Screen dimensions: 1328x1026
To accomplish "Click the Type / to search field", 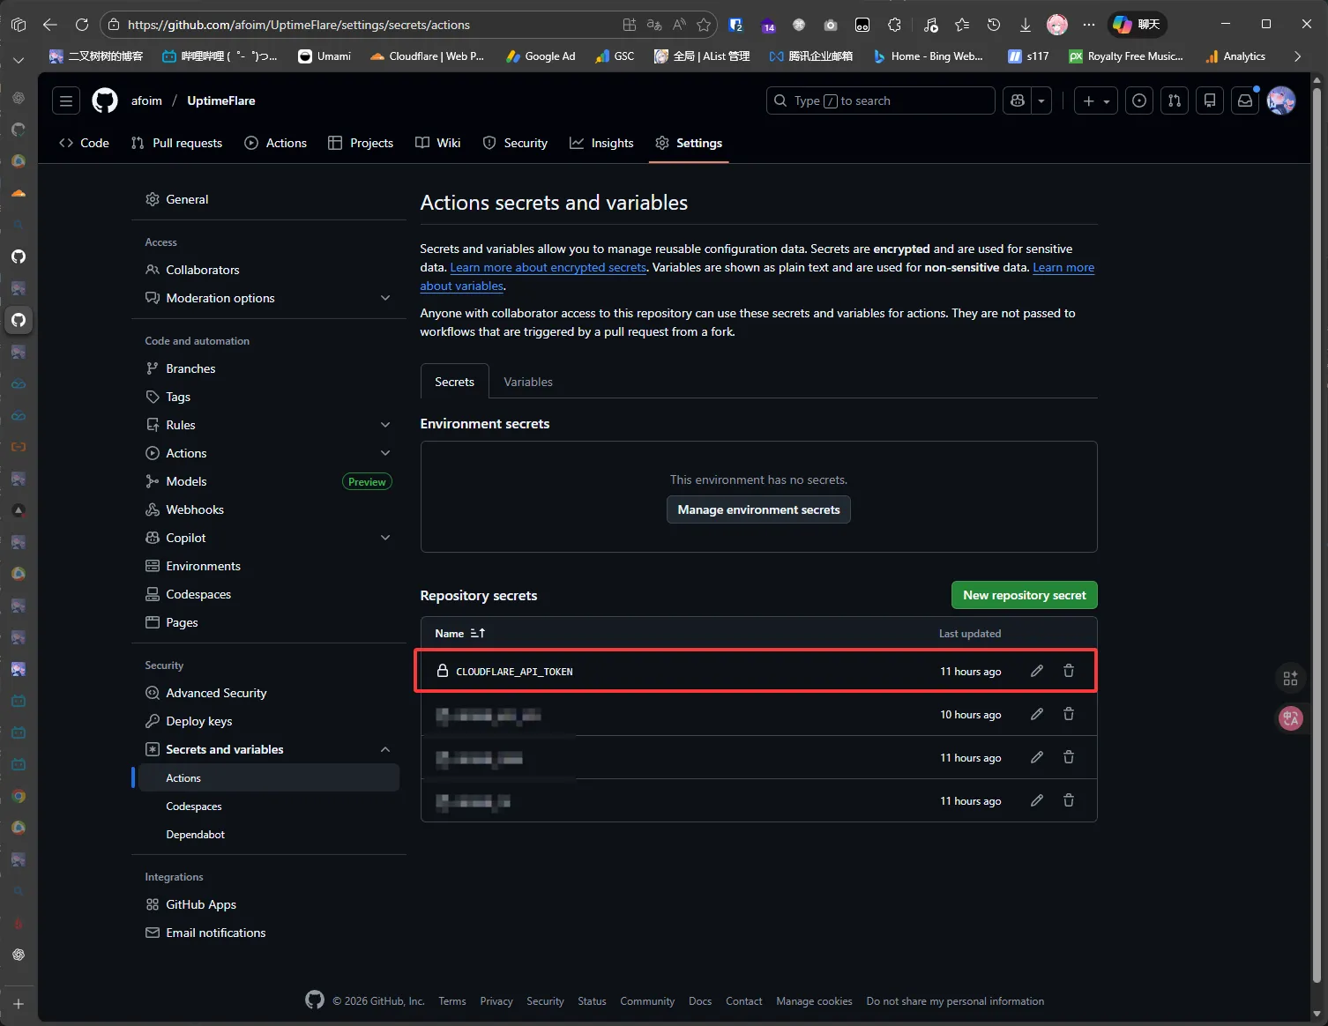I will point(880,100).
